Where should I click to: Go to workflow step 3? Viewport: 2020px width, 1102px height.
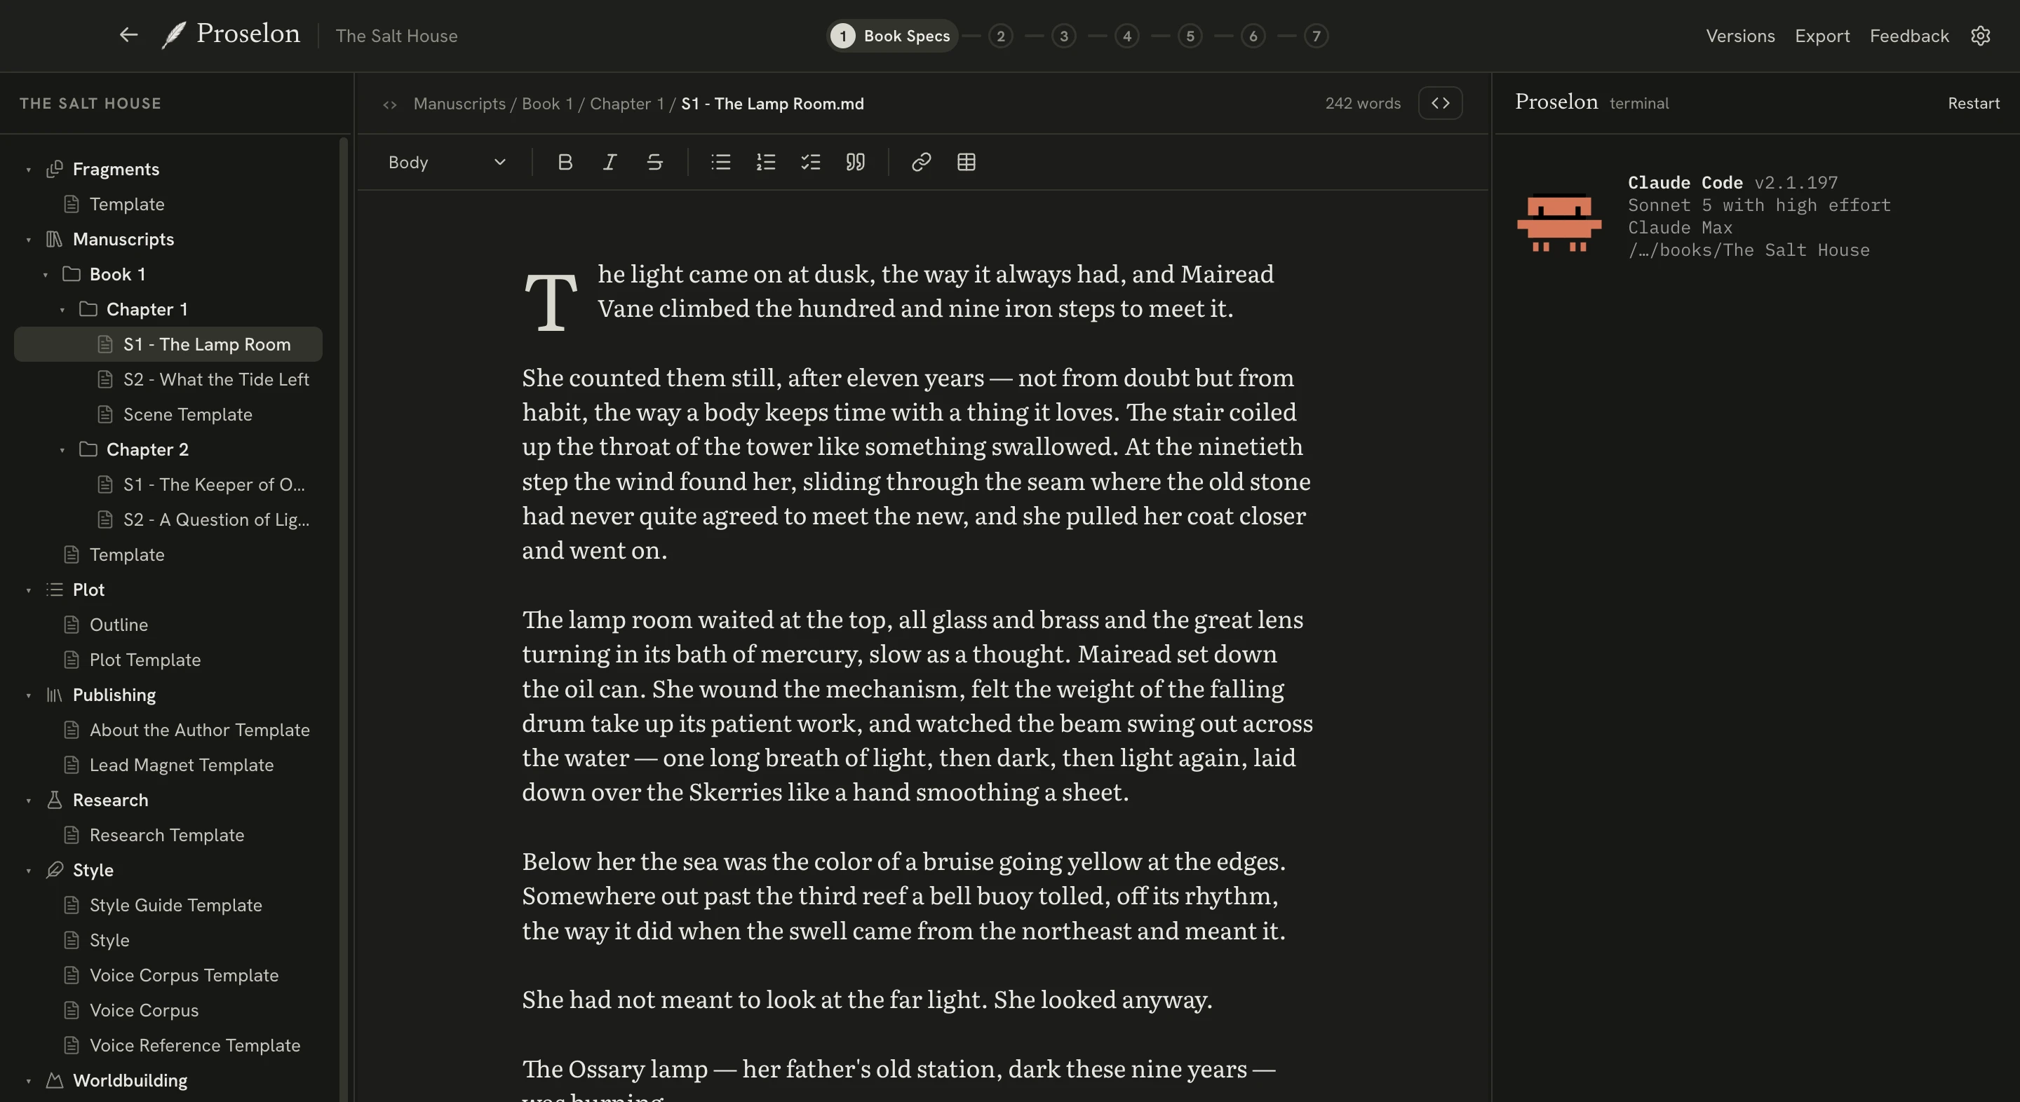tap(1063, 36)
